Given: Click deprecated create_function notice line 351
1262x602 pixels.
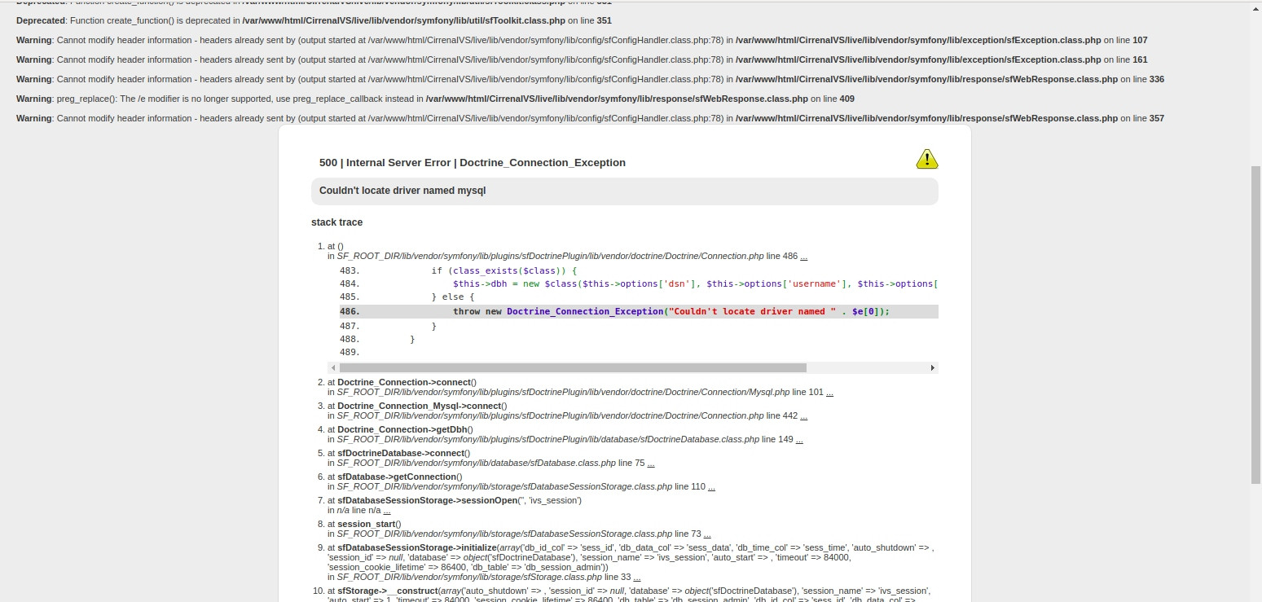Looking at the screenshot, I should (x=314, y=20).
